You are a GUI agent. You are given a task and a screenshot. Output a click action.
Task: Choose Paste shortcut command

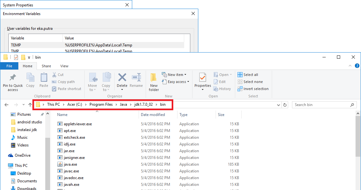coord(66,89)
